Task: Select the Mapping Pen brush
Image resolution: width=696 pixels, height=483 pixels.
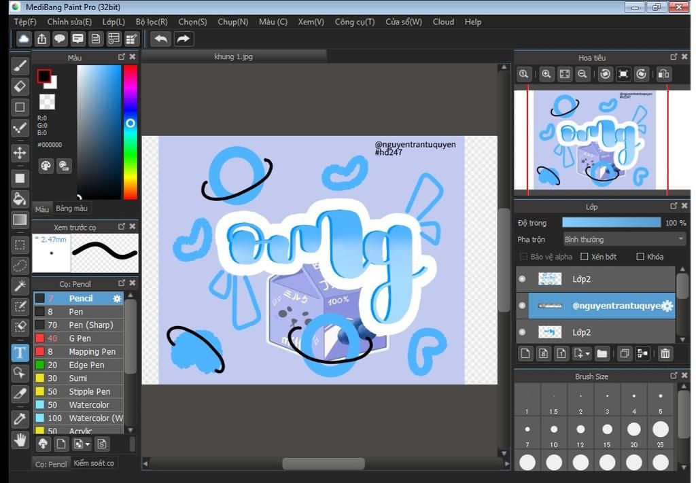Action: 79,352
